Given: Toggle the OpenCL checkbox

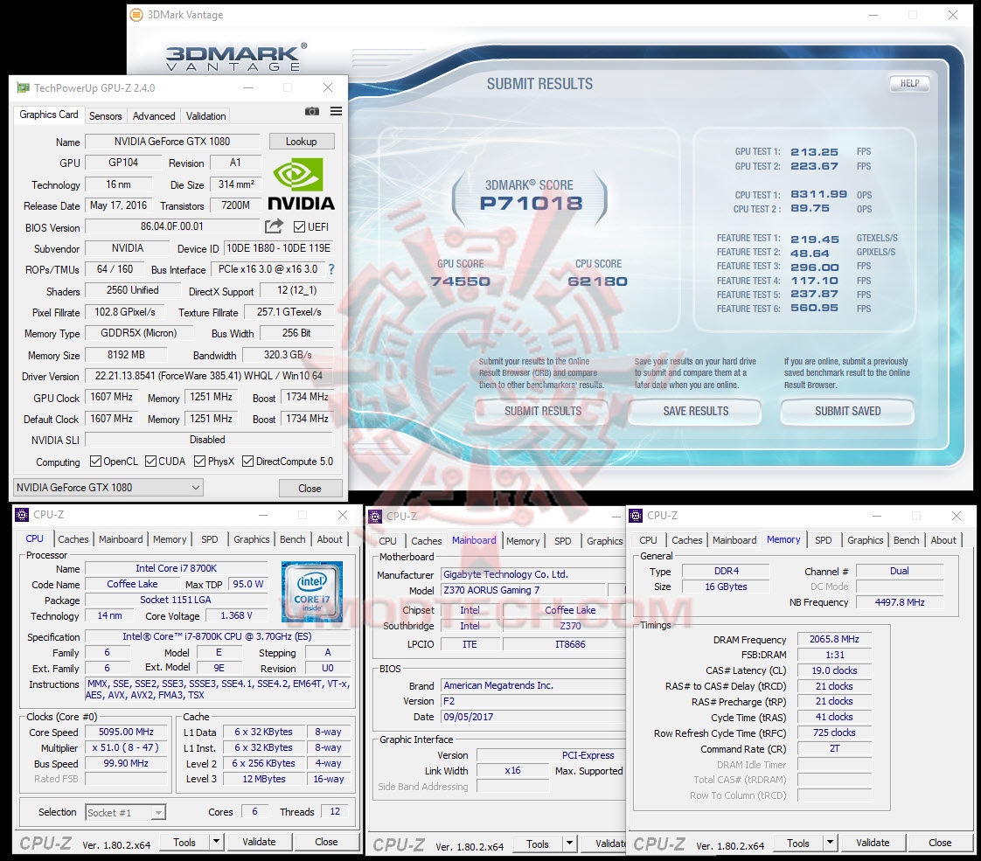Looking at the screenshot, I should 95,462.
